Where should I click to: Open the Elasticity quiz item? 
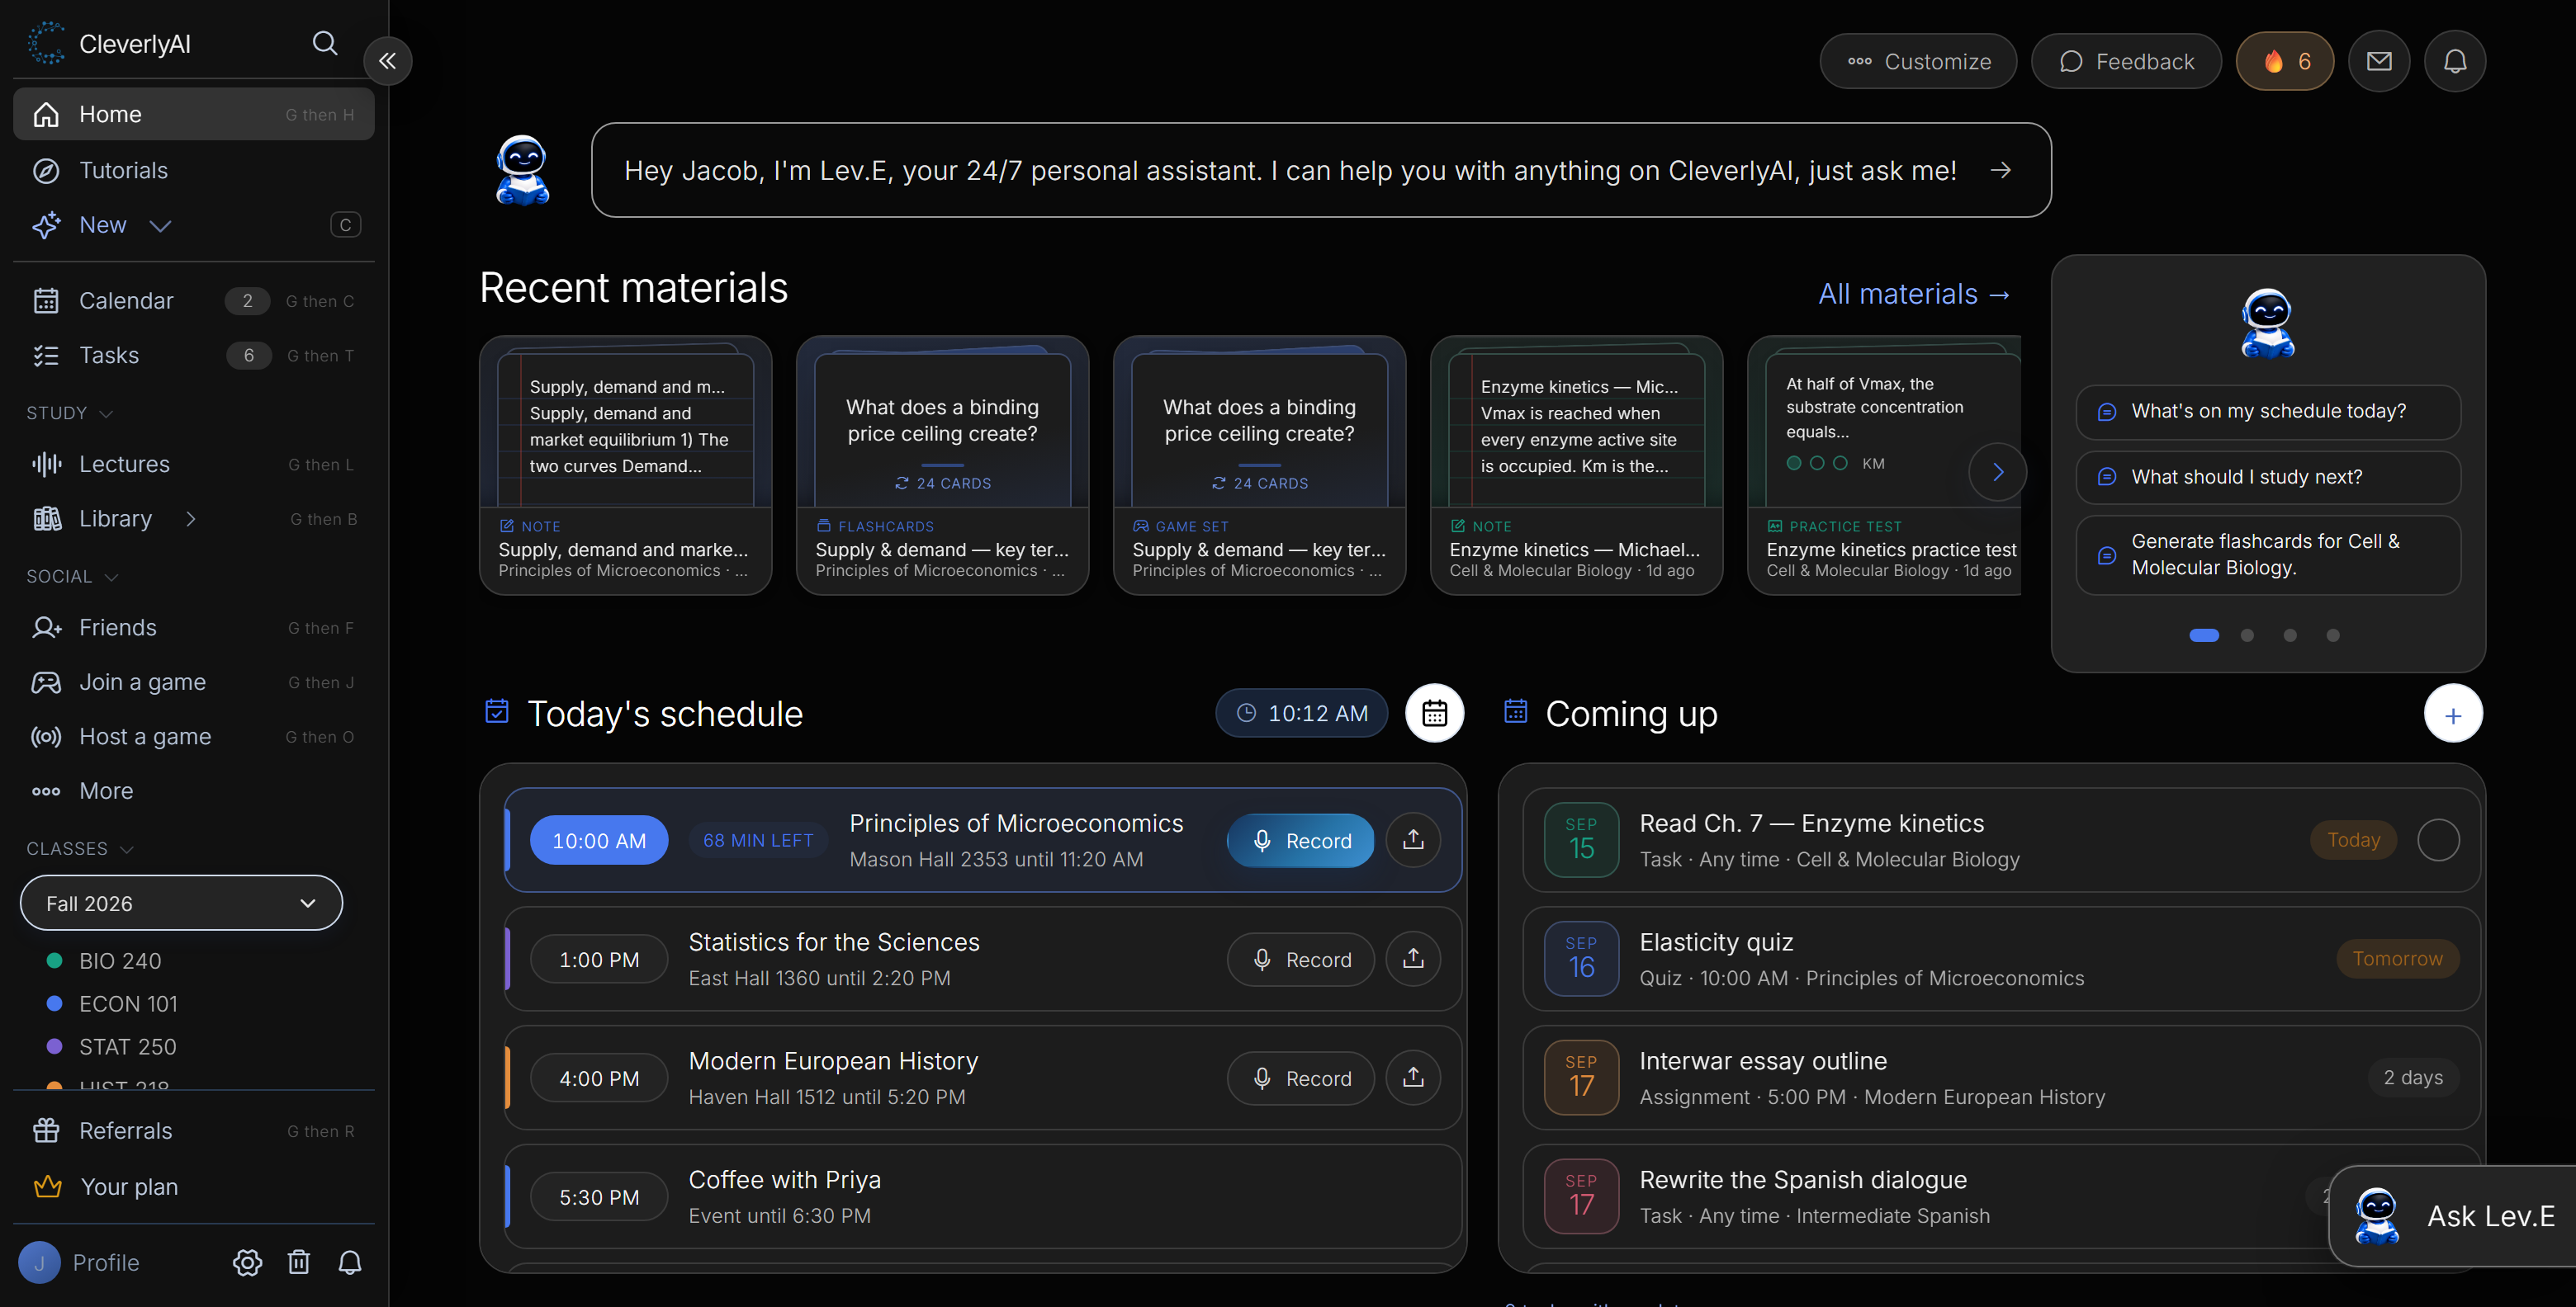[2001, 958]
